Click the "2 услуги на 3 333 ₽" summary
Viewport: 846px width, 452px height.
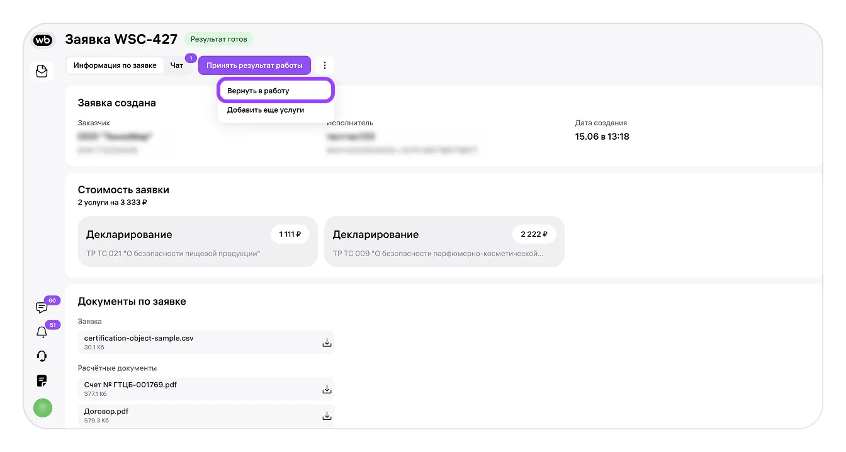113,203
